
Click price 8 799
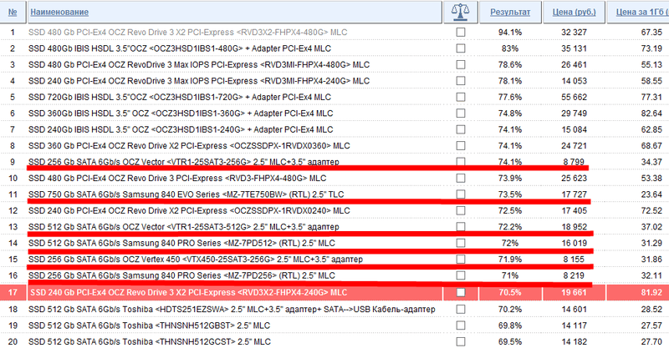coord(574,162)
